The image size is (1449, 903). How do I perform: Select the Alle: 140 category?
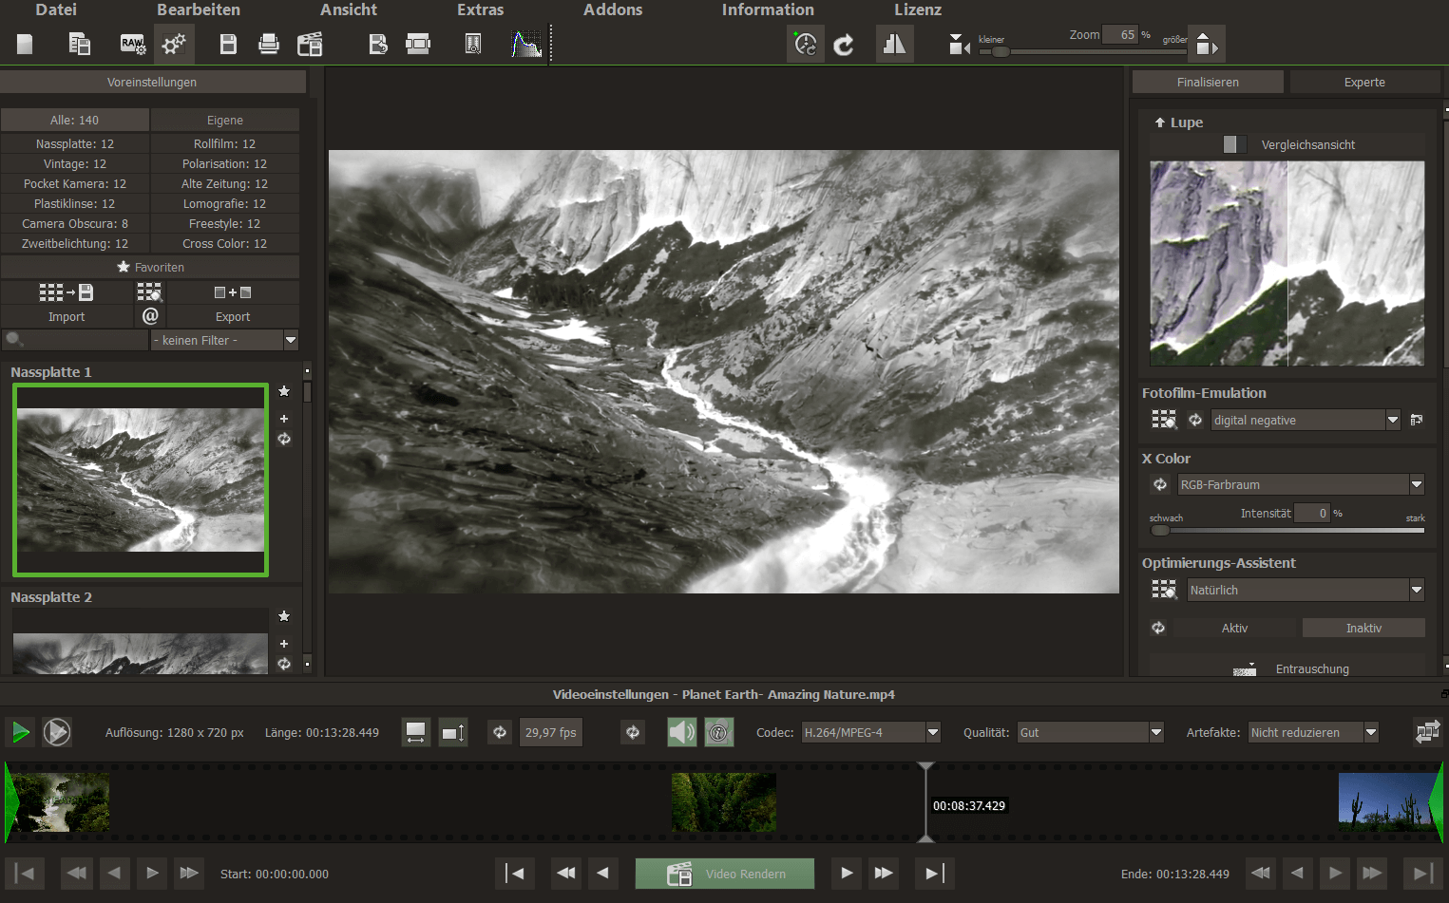[x=75, y=120]
